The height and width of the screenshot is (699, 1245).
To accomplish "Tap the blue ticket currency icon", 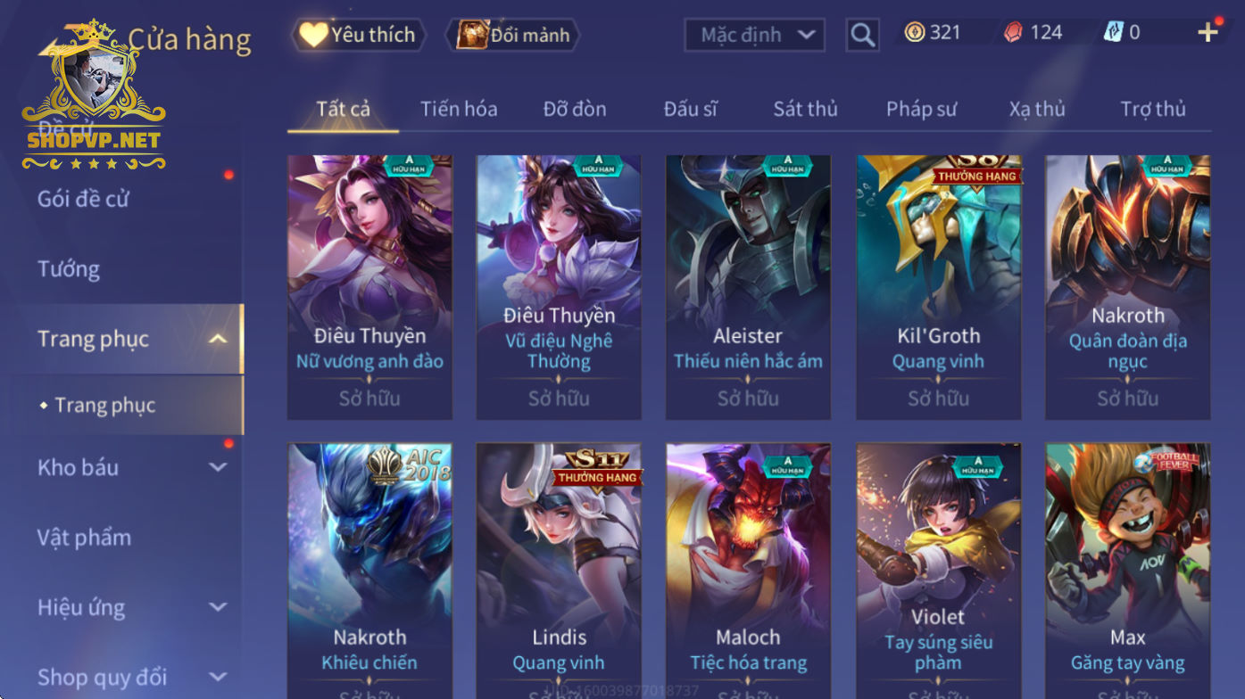I will click(x=1113, y=33).
